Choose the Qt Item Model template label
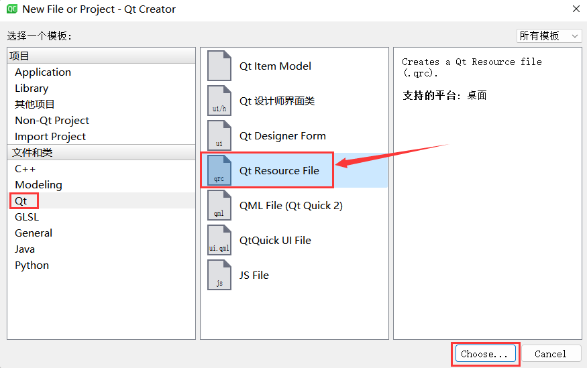The image size is (587, 368). 275,66
